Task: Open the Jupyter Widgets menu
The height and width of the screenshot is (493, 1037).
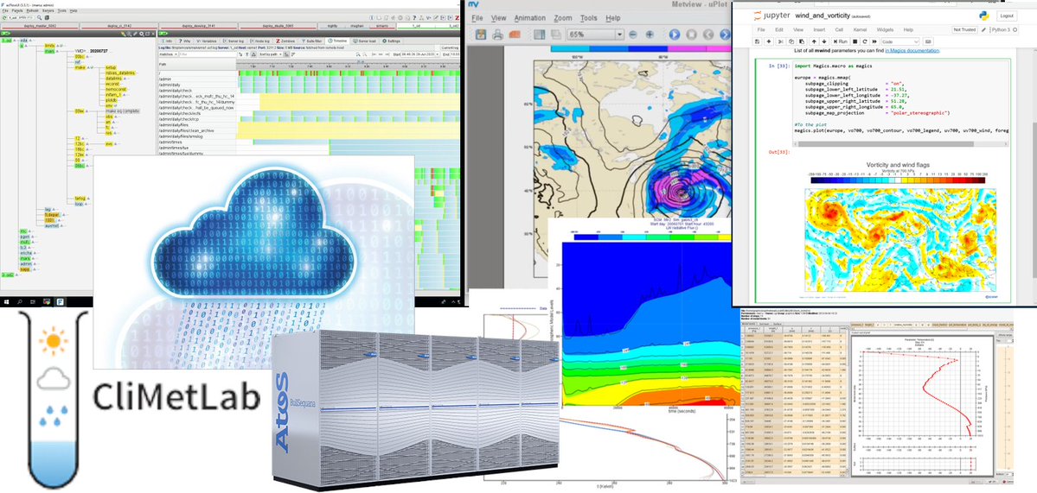Action: [x=885, y=29]
